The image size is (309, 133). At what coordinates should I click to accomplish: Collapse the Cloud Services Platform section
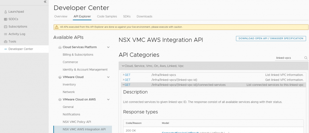pyautogui.click(x=108, y=47)
